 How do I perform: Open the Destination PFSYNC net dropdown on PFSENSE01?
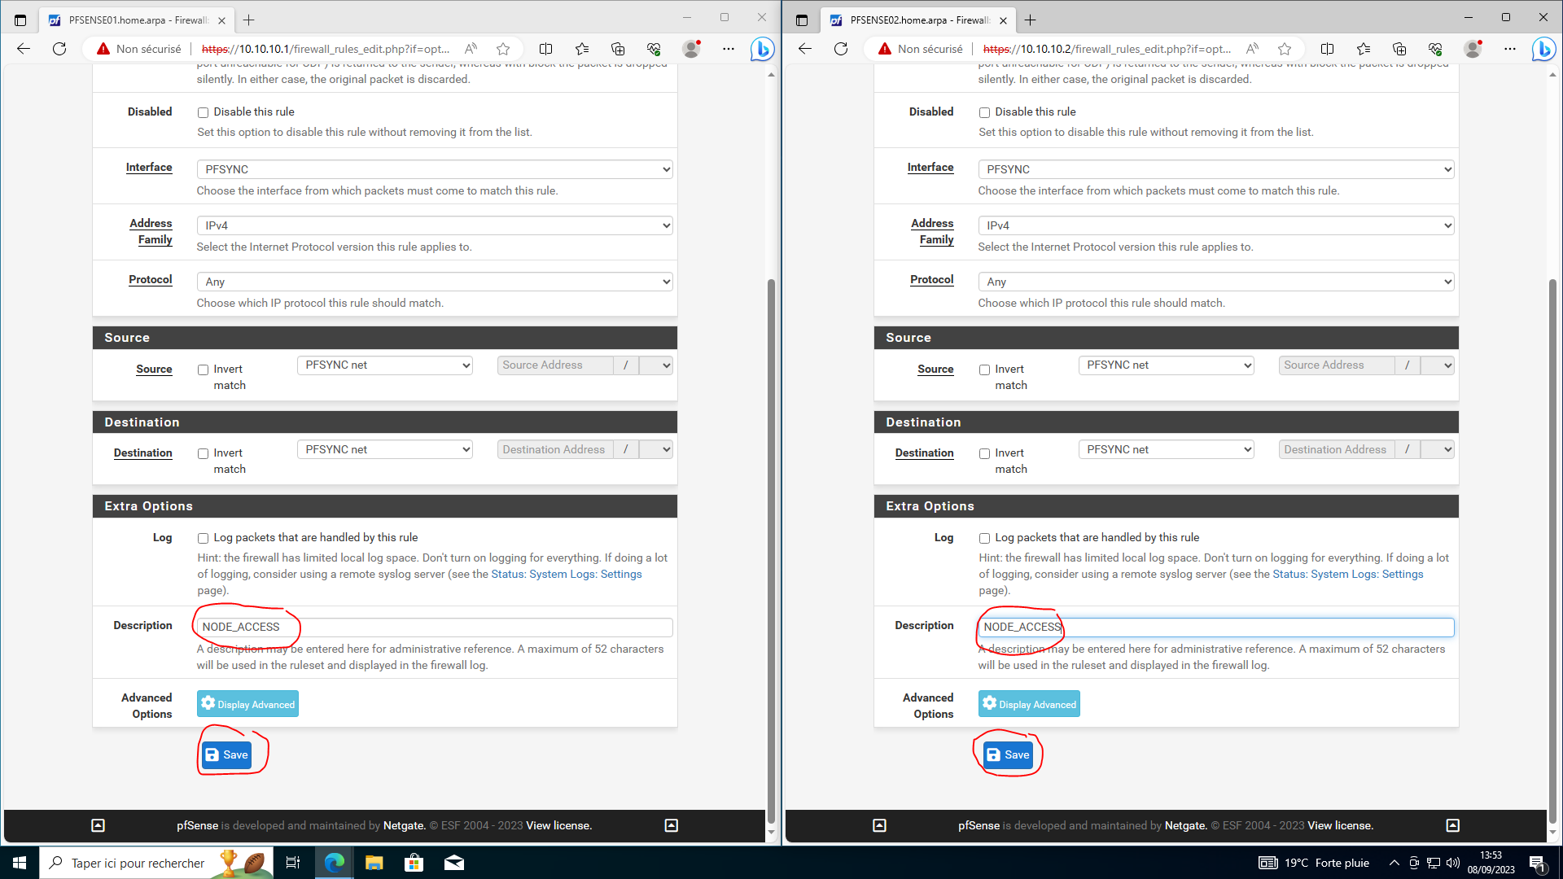point(385,449)
